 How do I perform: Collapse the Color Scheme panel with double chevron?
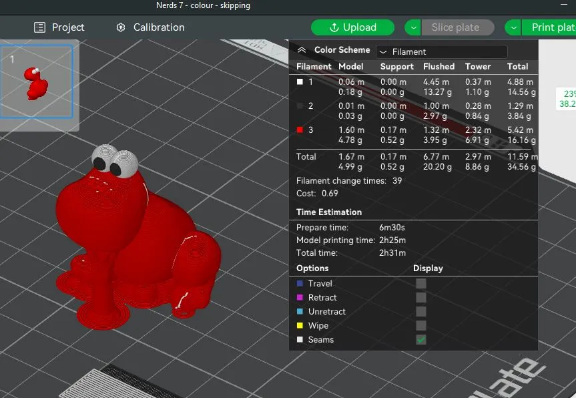302,50
